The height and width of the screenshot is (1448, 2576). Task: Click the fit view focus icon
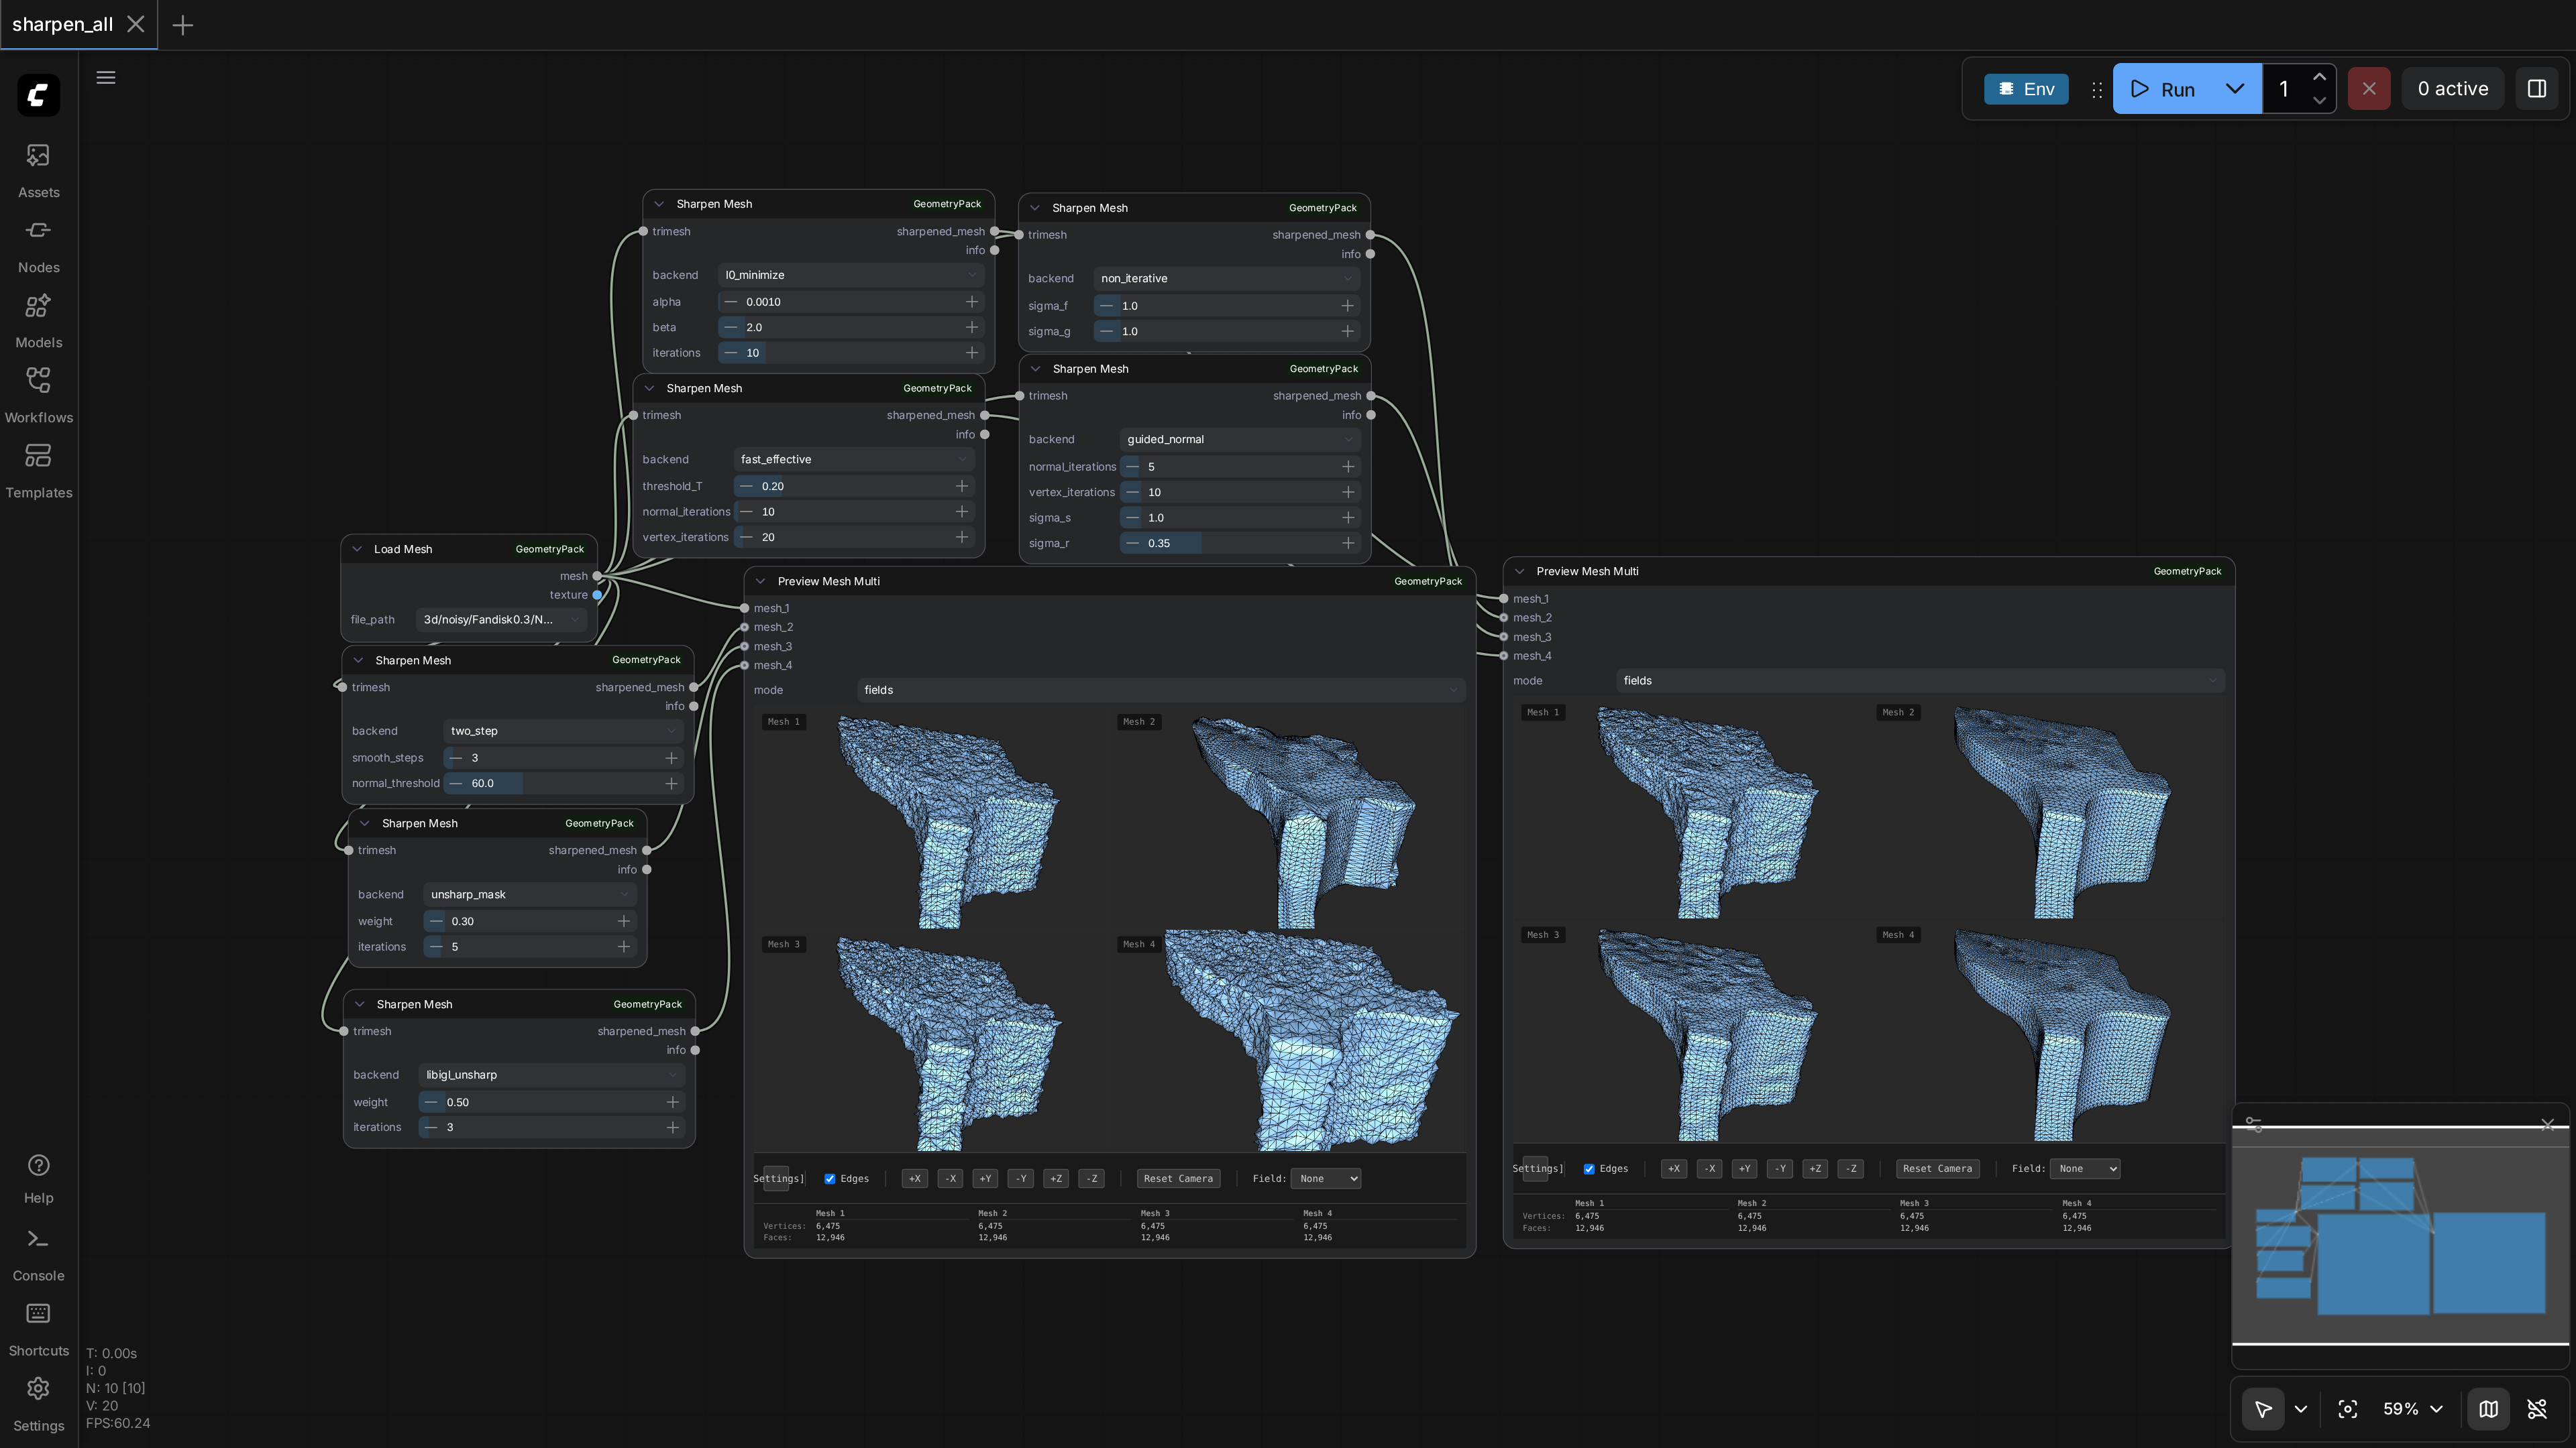coord(2348,1409)
